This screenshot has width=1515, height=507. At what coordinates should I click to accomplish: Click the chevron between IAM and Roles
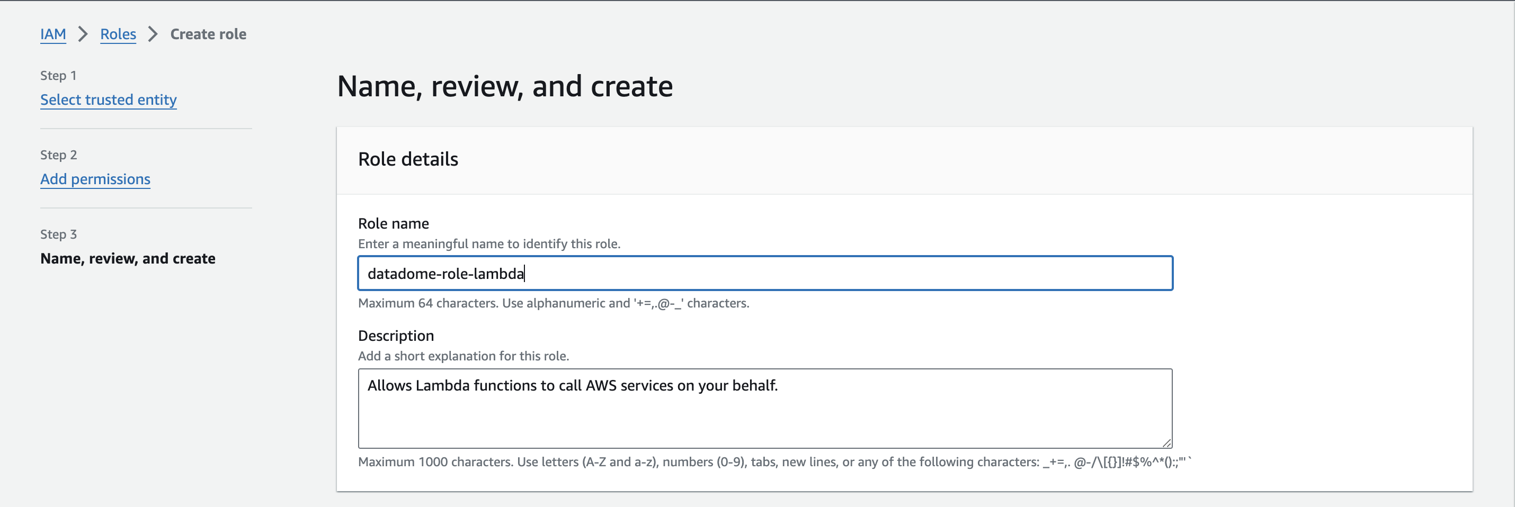point(83,34)
